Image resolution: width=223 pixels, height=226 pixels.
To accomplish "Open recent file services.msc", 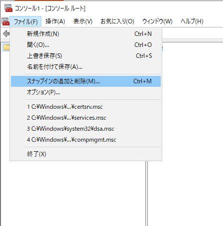I will coord(86,118).
